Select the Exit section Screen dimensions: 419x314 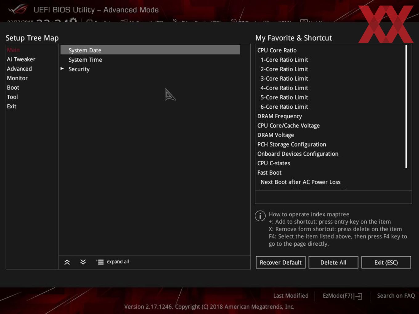tap(11, 106)
